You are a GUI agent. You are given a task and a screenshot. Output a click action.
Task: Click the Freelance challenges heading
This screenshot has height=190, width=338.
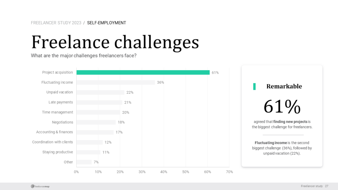coord(115,42)
